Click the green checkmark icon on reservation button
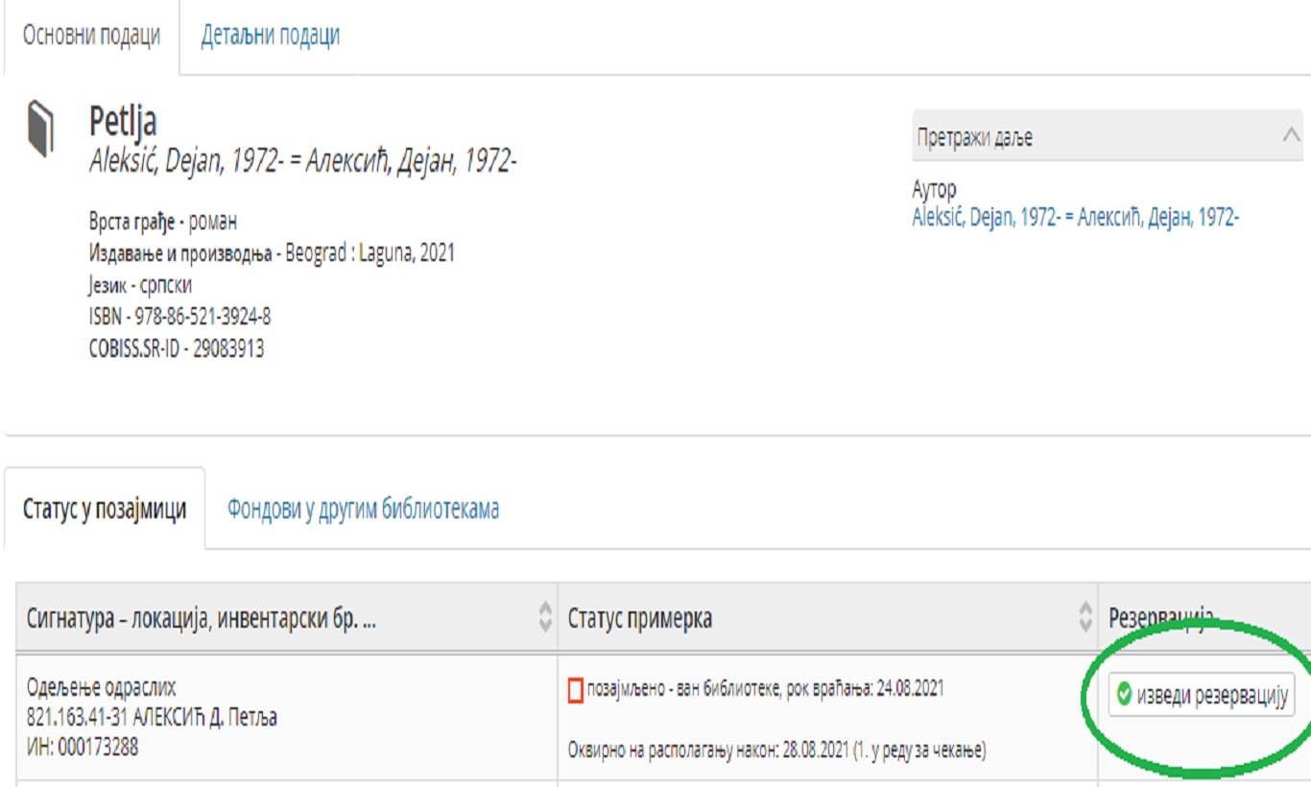 pos(1124,695)
